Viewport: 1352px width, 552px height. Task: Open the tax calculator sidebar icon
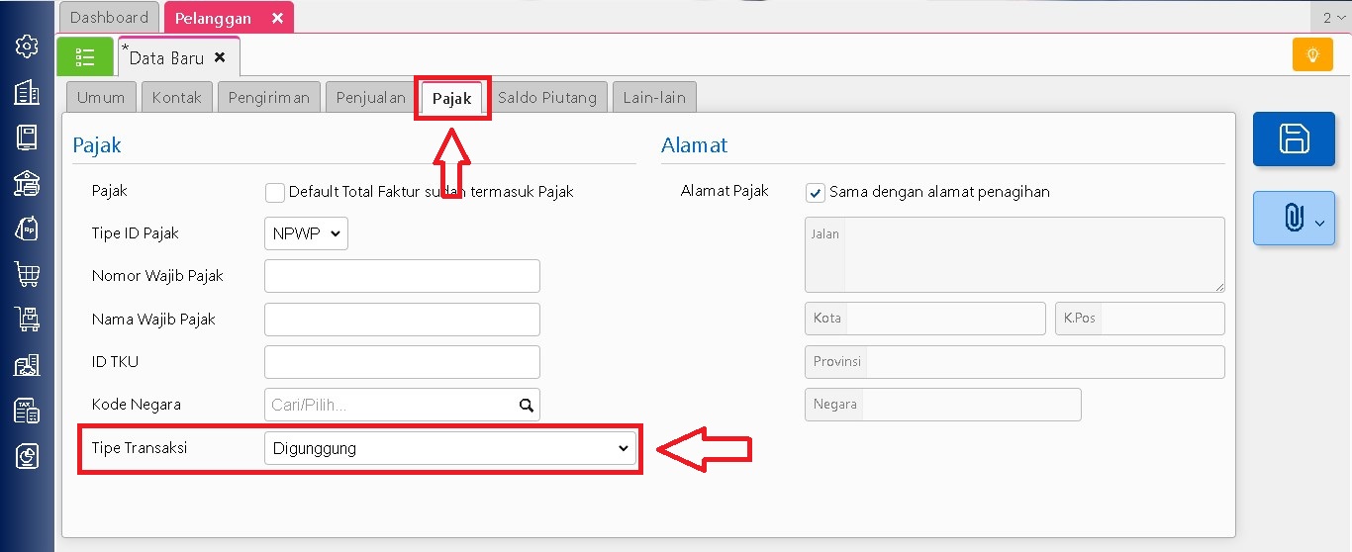27,411
